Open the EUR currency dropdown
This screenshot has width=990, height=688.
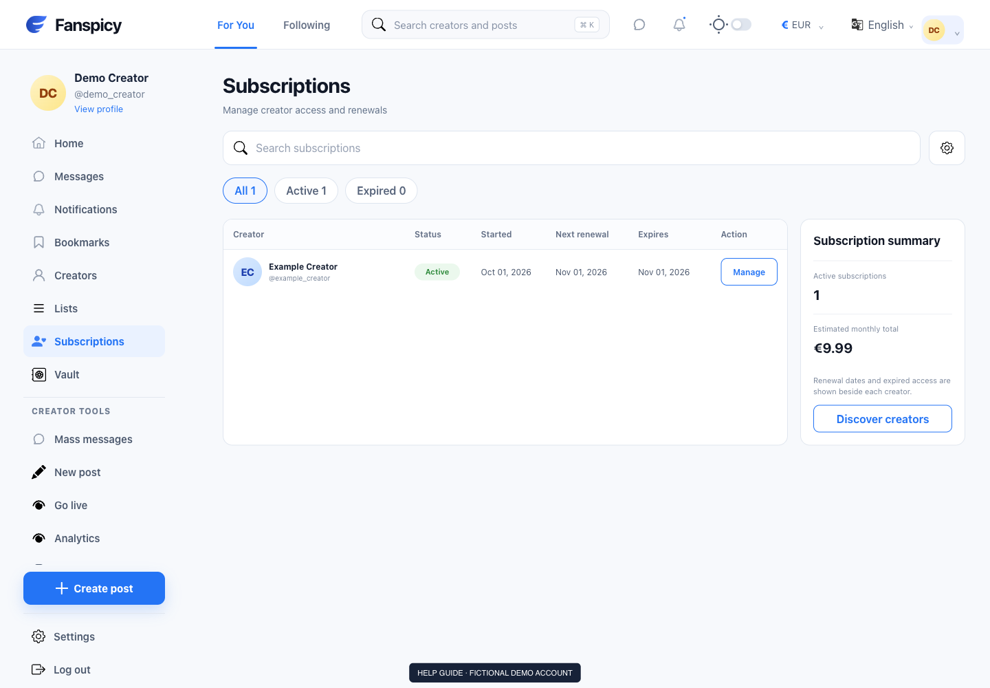point(802,25)
